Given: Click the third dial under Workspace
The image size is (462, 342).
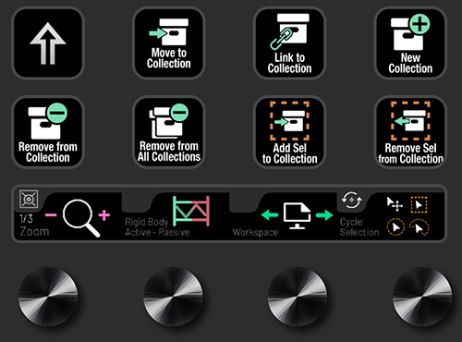Looking at the screenshot, I should click(298, 297).
